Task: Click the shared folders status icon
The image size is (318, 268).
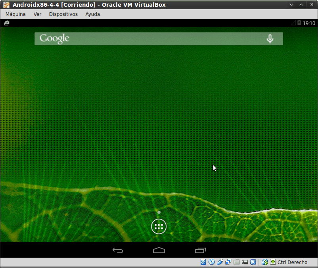Action: point(236,262)
